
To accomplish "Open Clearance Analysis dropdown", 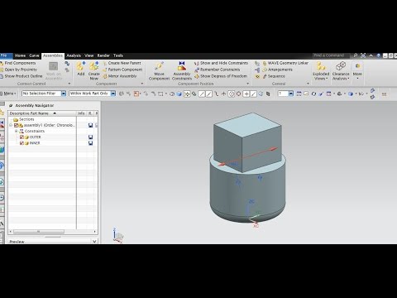I will point(341,71).
